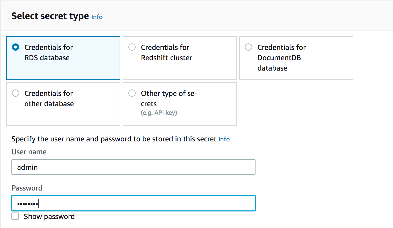Enable the Show password checkbox
393x228 pixels.
(15, 216)
